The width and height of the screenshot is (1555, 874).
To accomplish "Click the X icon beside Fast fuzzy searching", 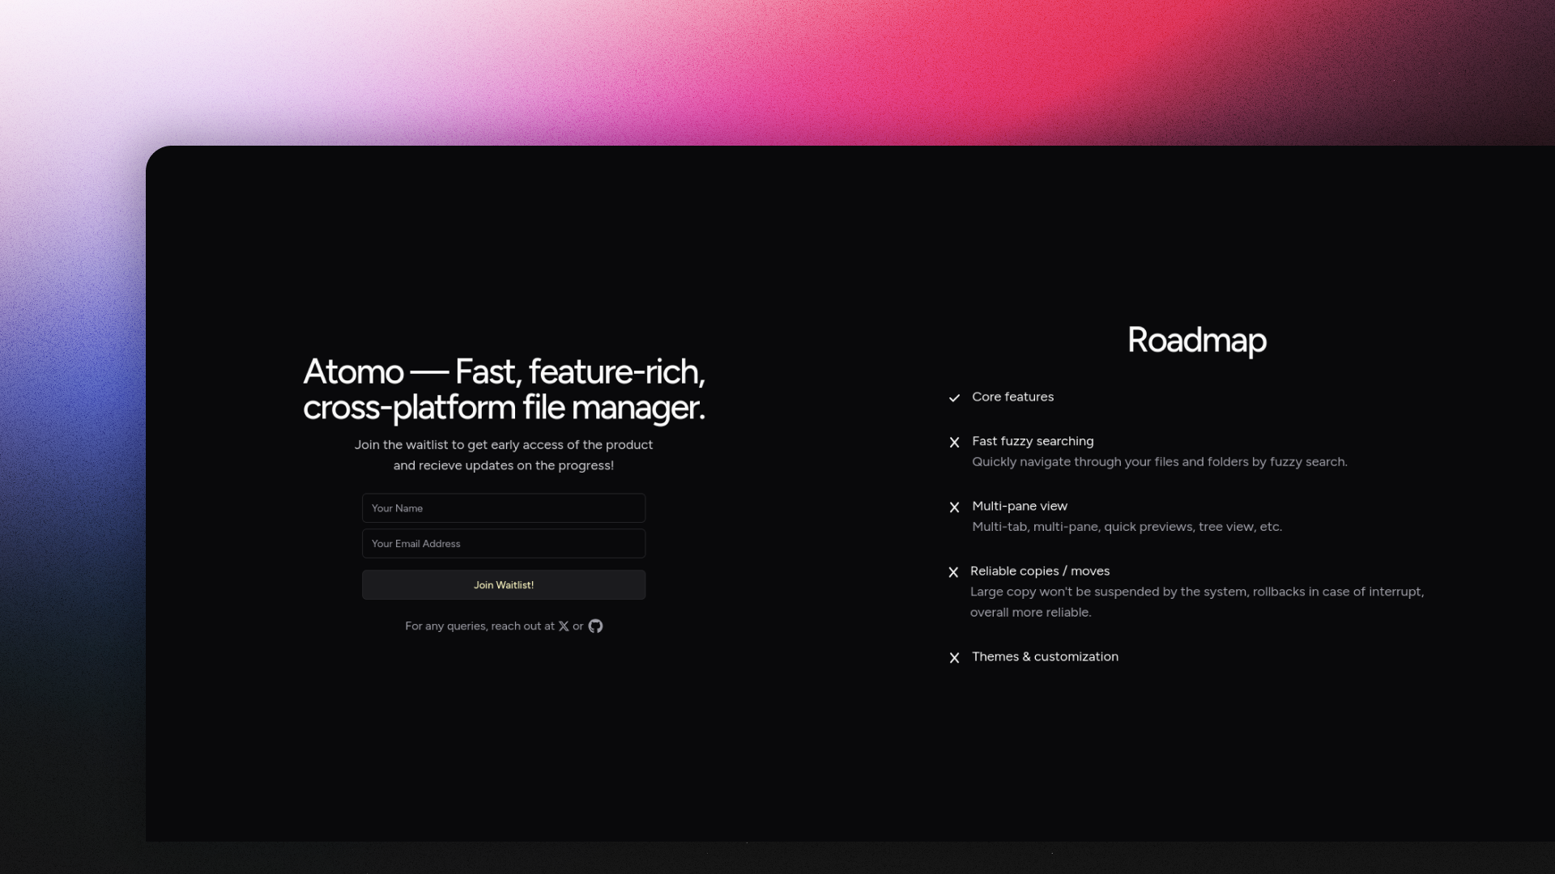I will (954, 442).
